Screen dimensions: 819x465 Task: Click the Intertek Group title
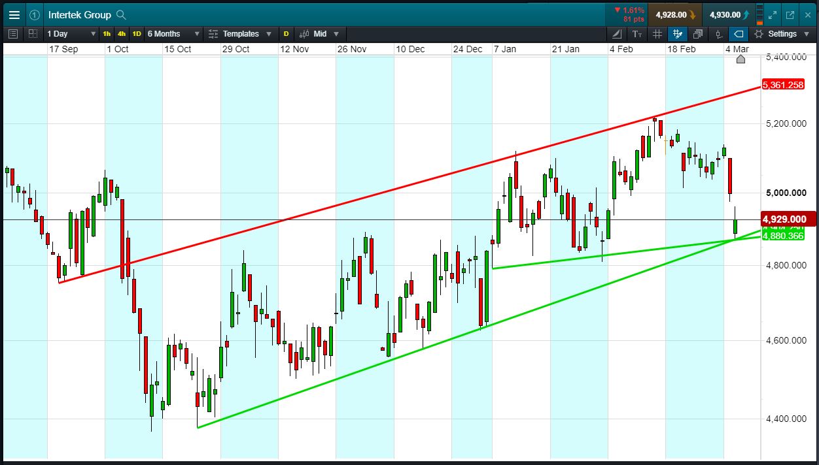point(79,14)
